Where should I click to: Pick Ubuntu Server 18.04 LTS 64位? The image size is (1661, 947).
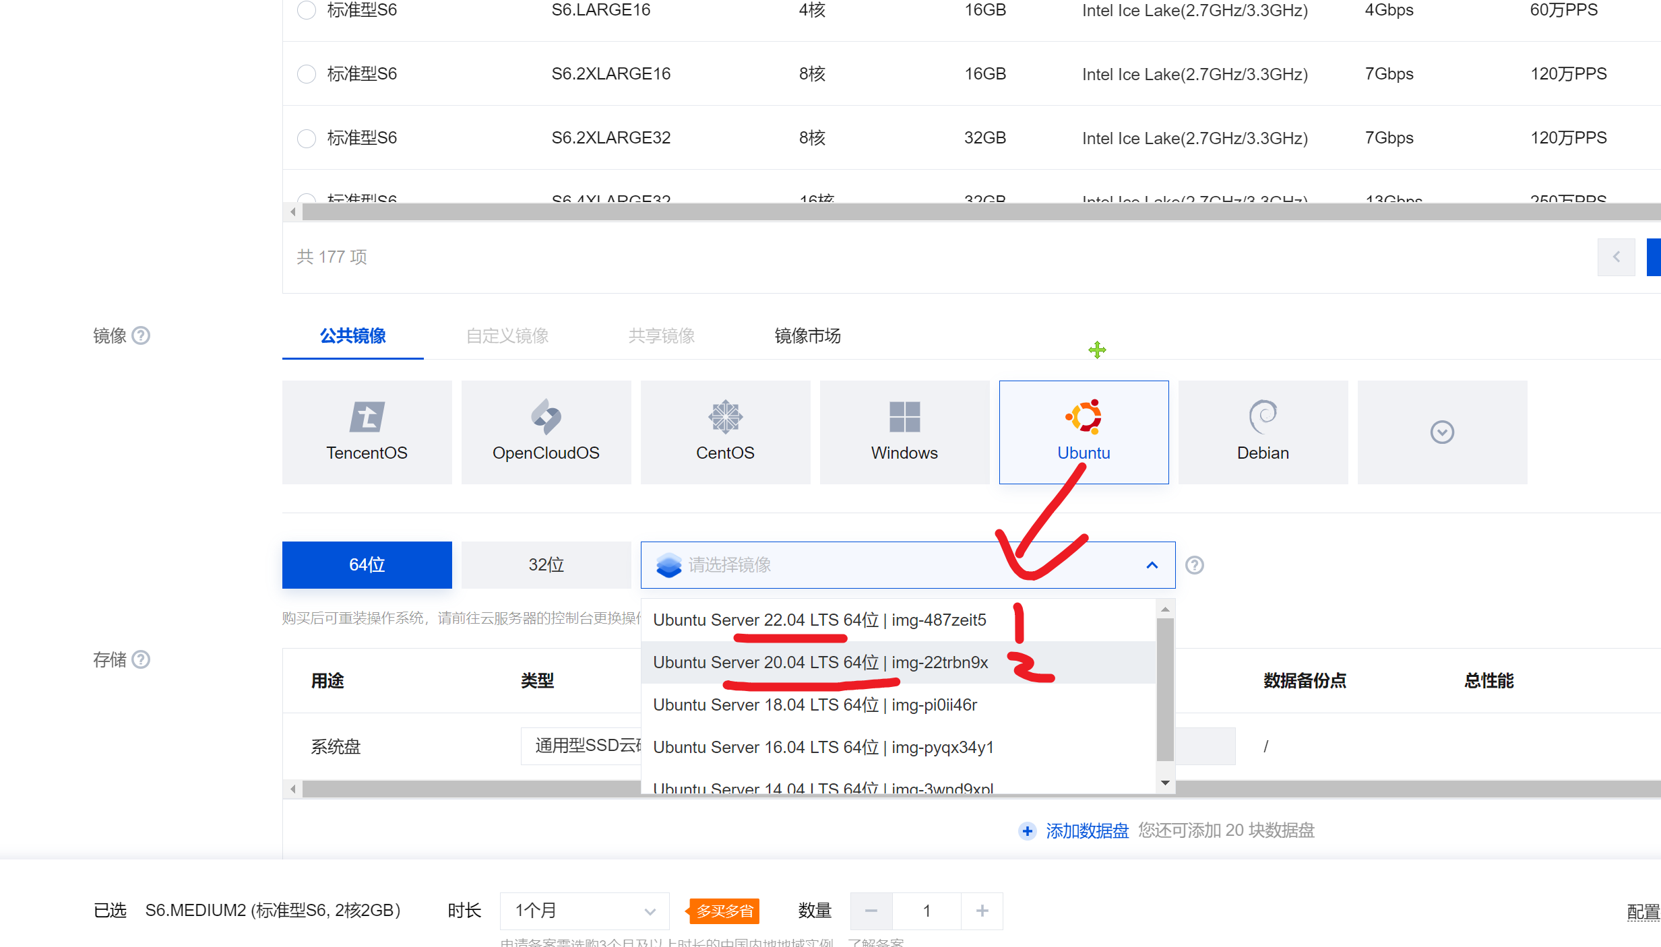click(x=898, y=705)
